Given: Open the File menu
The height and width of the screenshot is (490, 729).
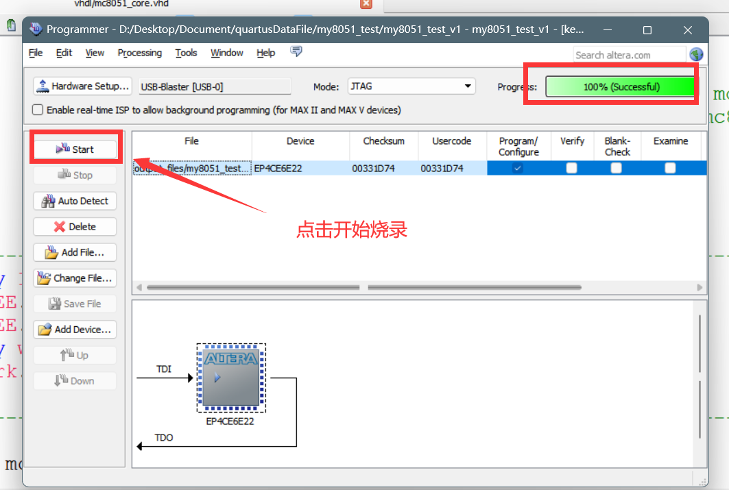Looking at the screenshot, I should pos(36,53).
